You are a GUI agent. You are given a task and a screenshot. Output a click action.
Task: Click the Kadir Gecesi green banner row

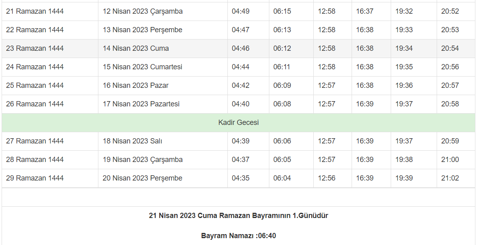[x=238, y=122]
